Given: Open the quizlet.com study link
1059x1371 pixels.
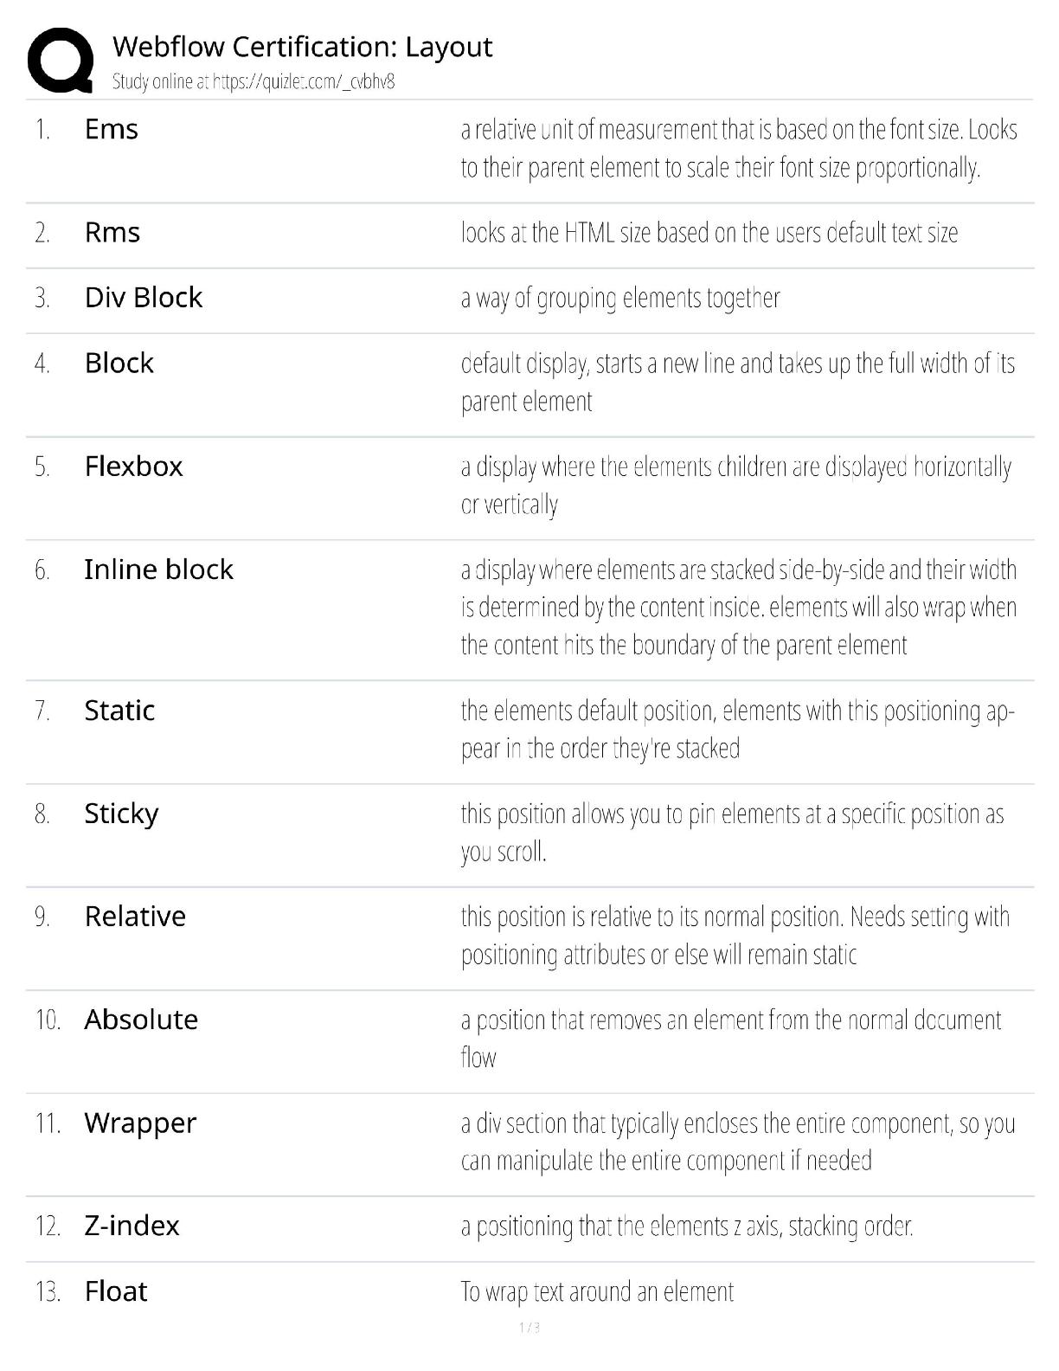Looking at the screenshot, I should (304, 81).
